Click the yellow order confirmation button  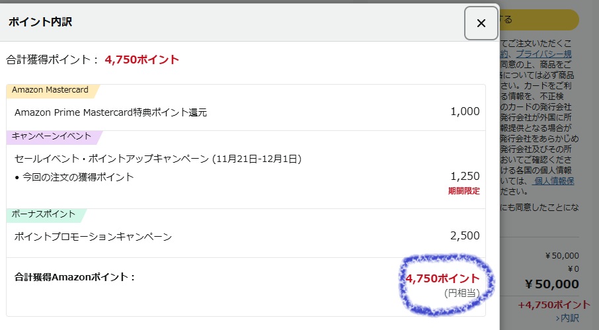point(539,20)
